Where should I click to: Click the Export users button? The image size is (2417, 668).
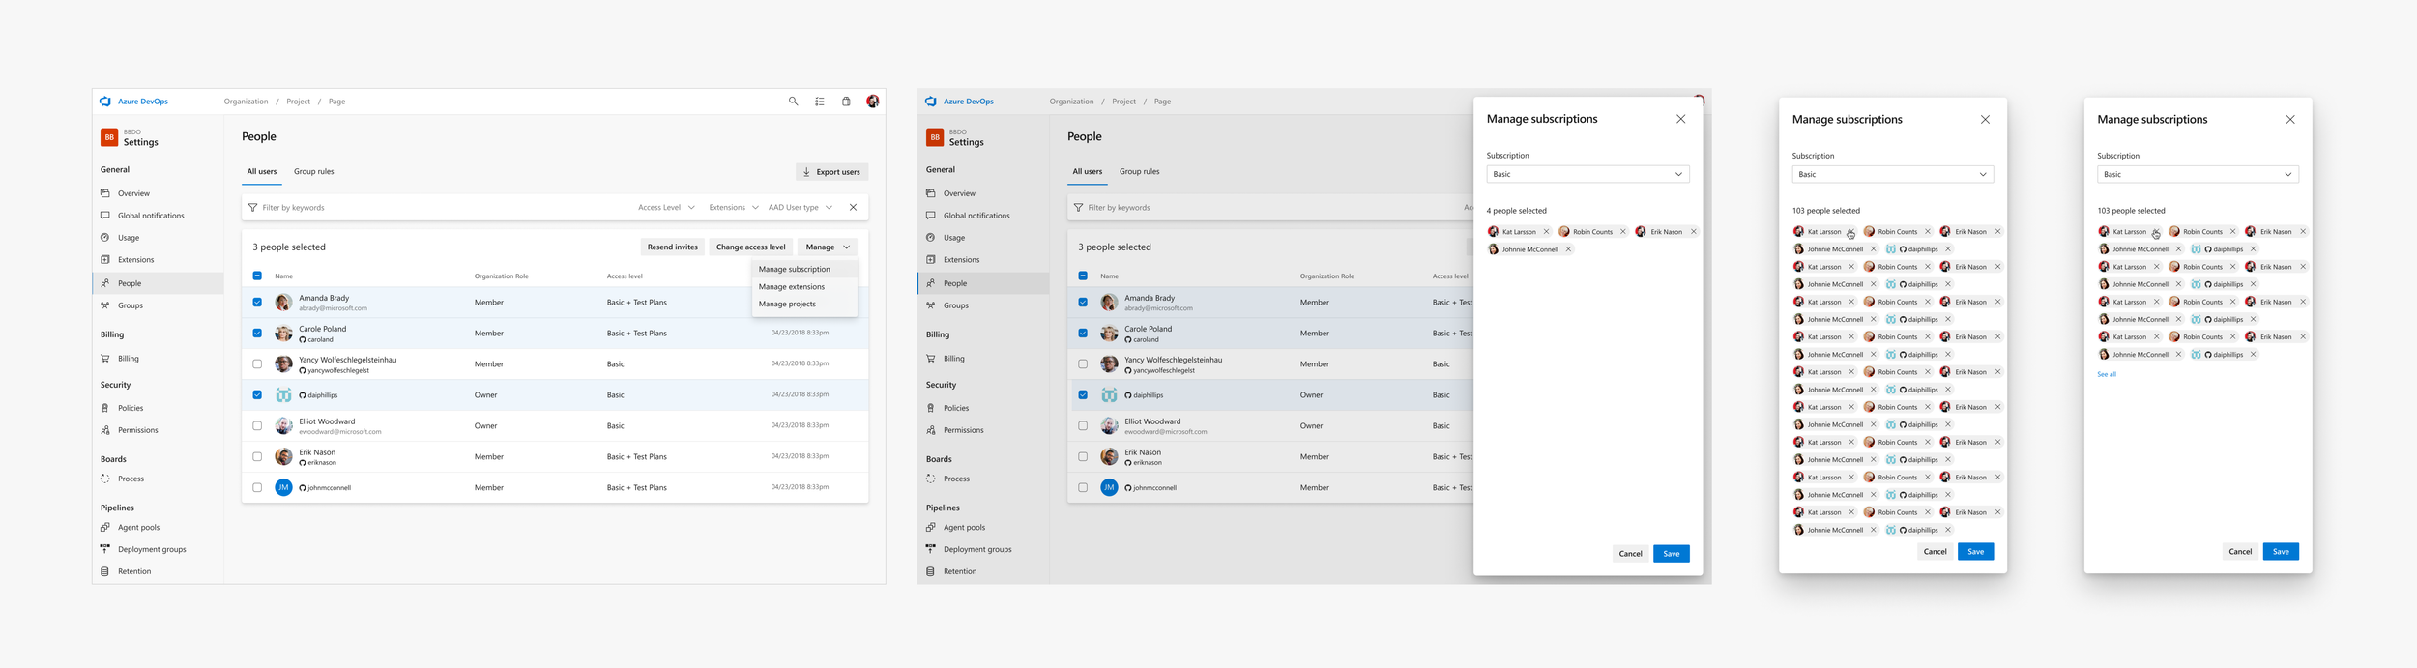tap(831, 172)
